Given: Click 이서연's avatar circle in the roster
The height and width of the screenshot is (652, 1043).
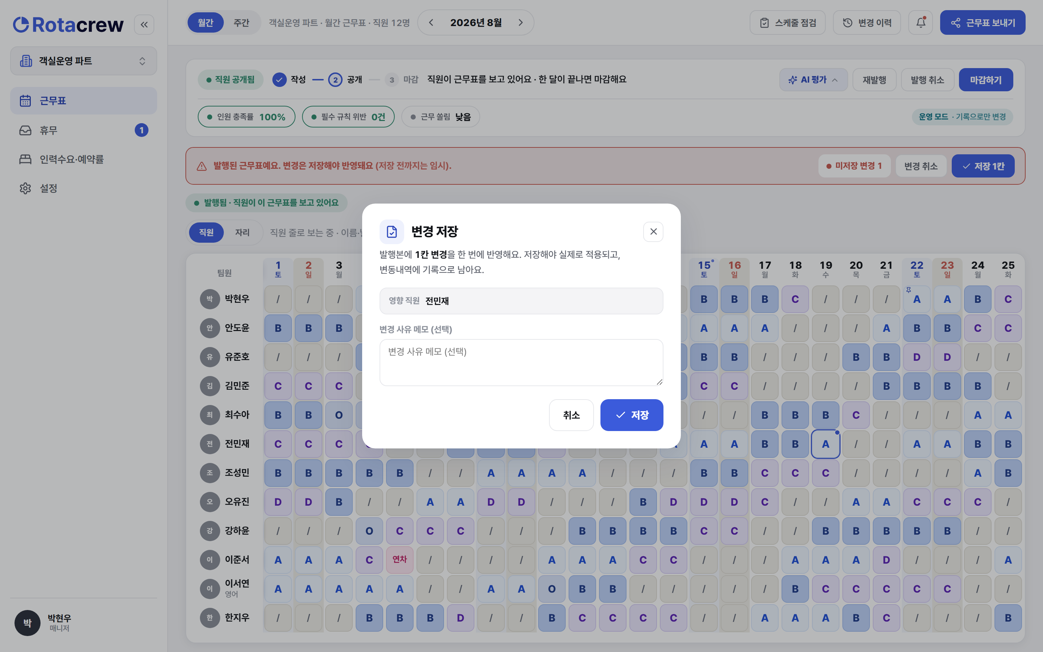Looking at the screenshot, I should pyautogui.click(x=209, y=589).
